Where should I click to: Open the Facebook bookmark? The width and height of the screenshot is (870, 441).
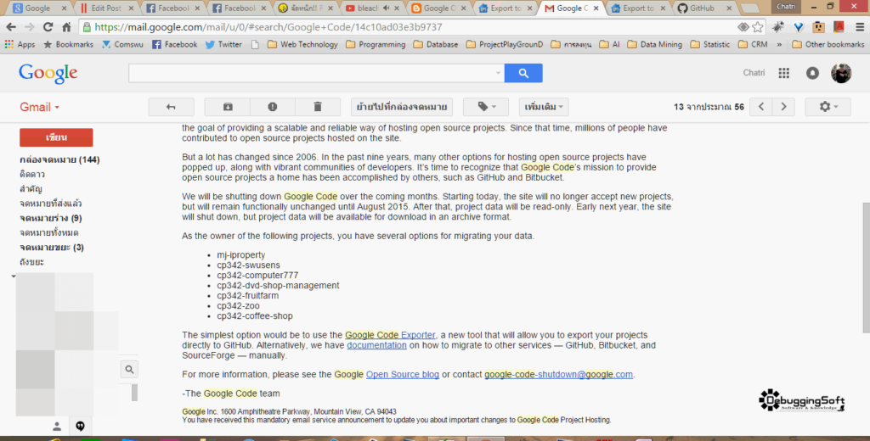[175, 44]
